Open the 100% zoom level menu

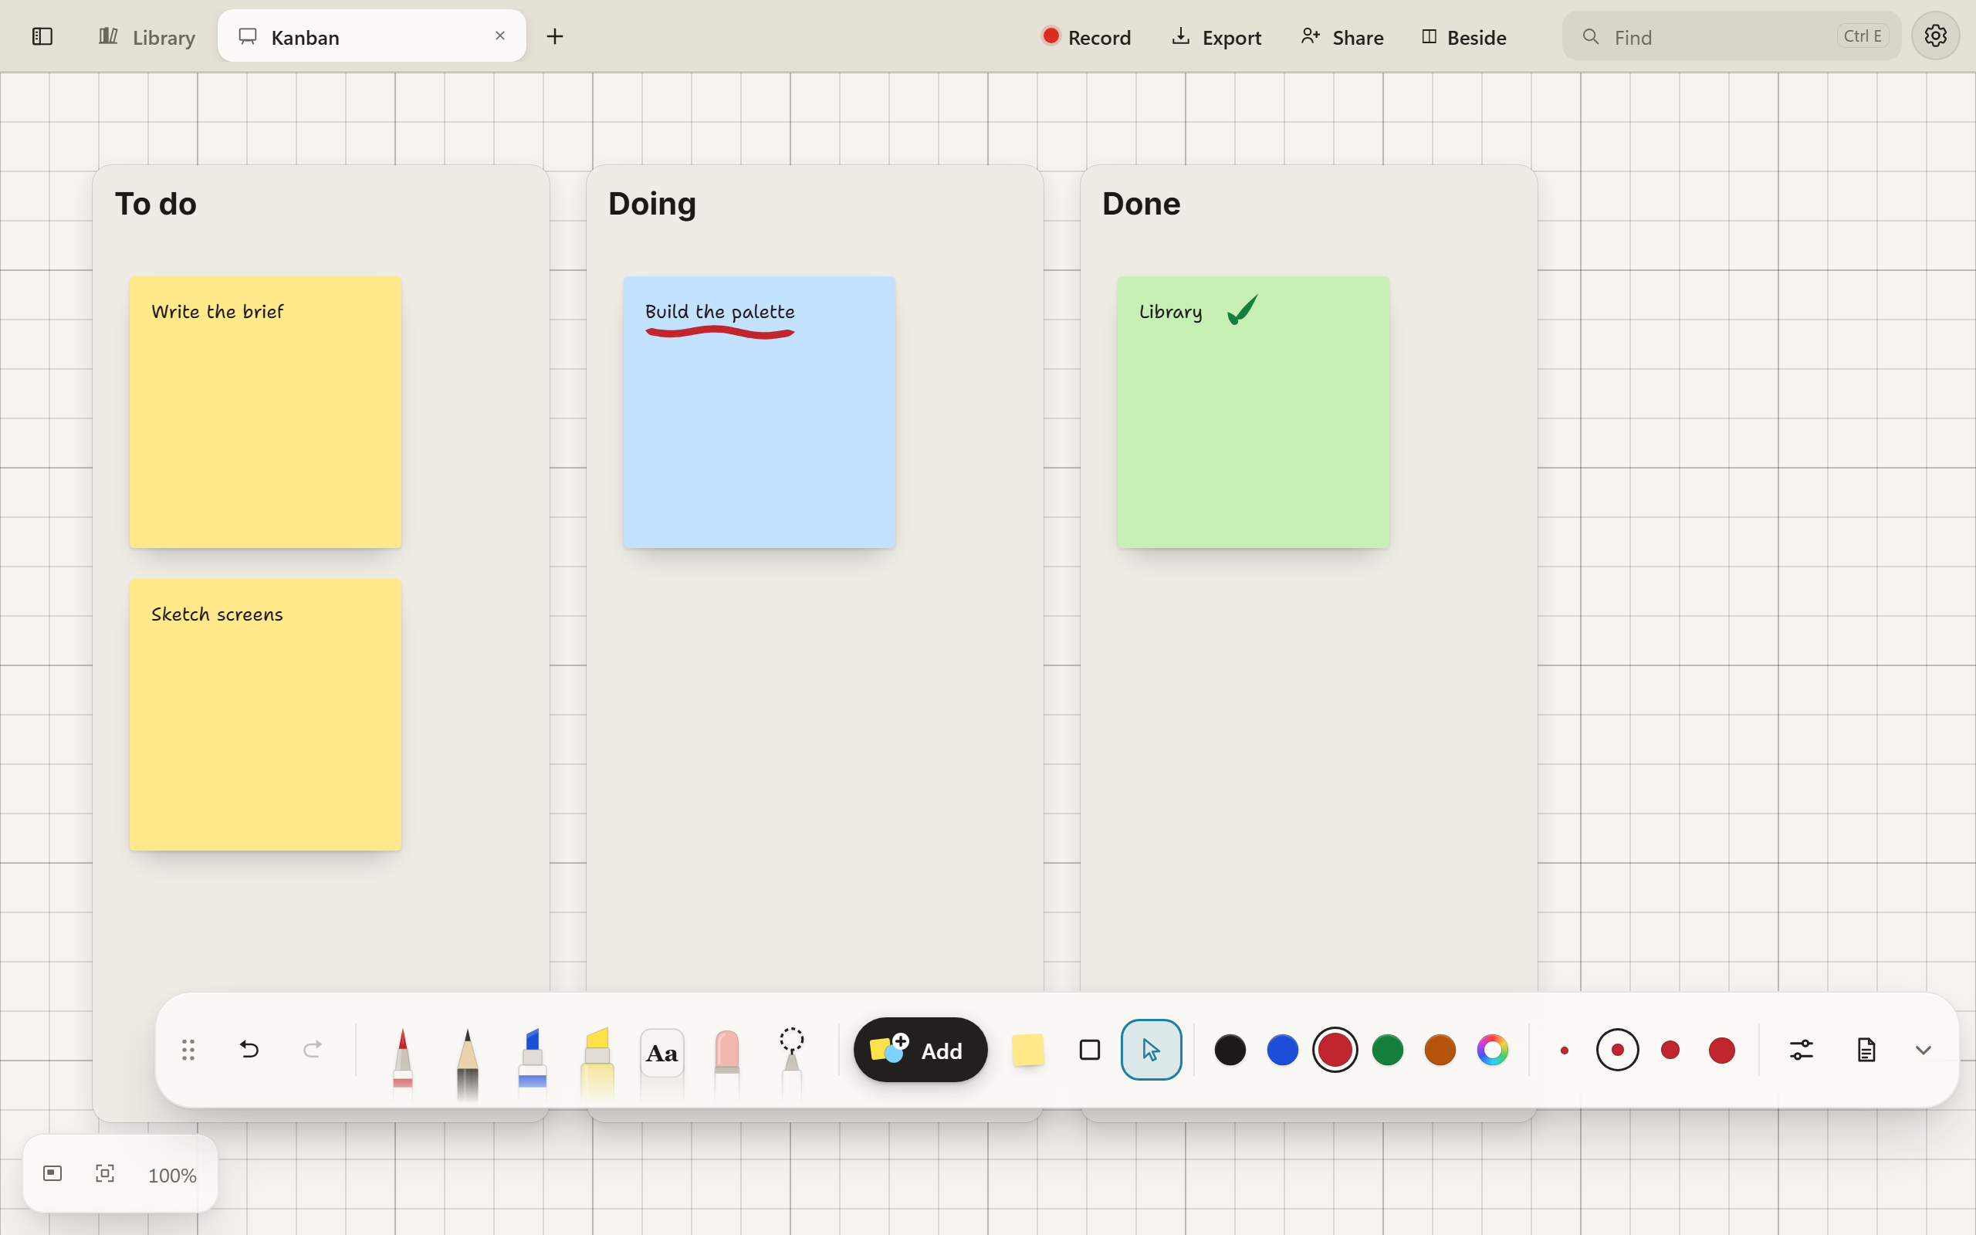click(x=171, y=1176)
